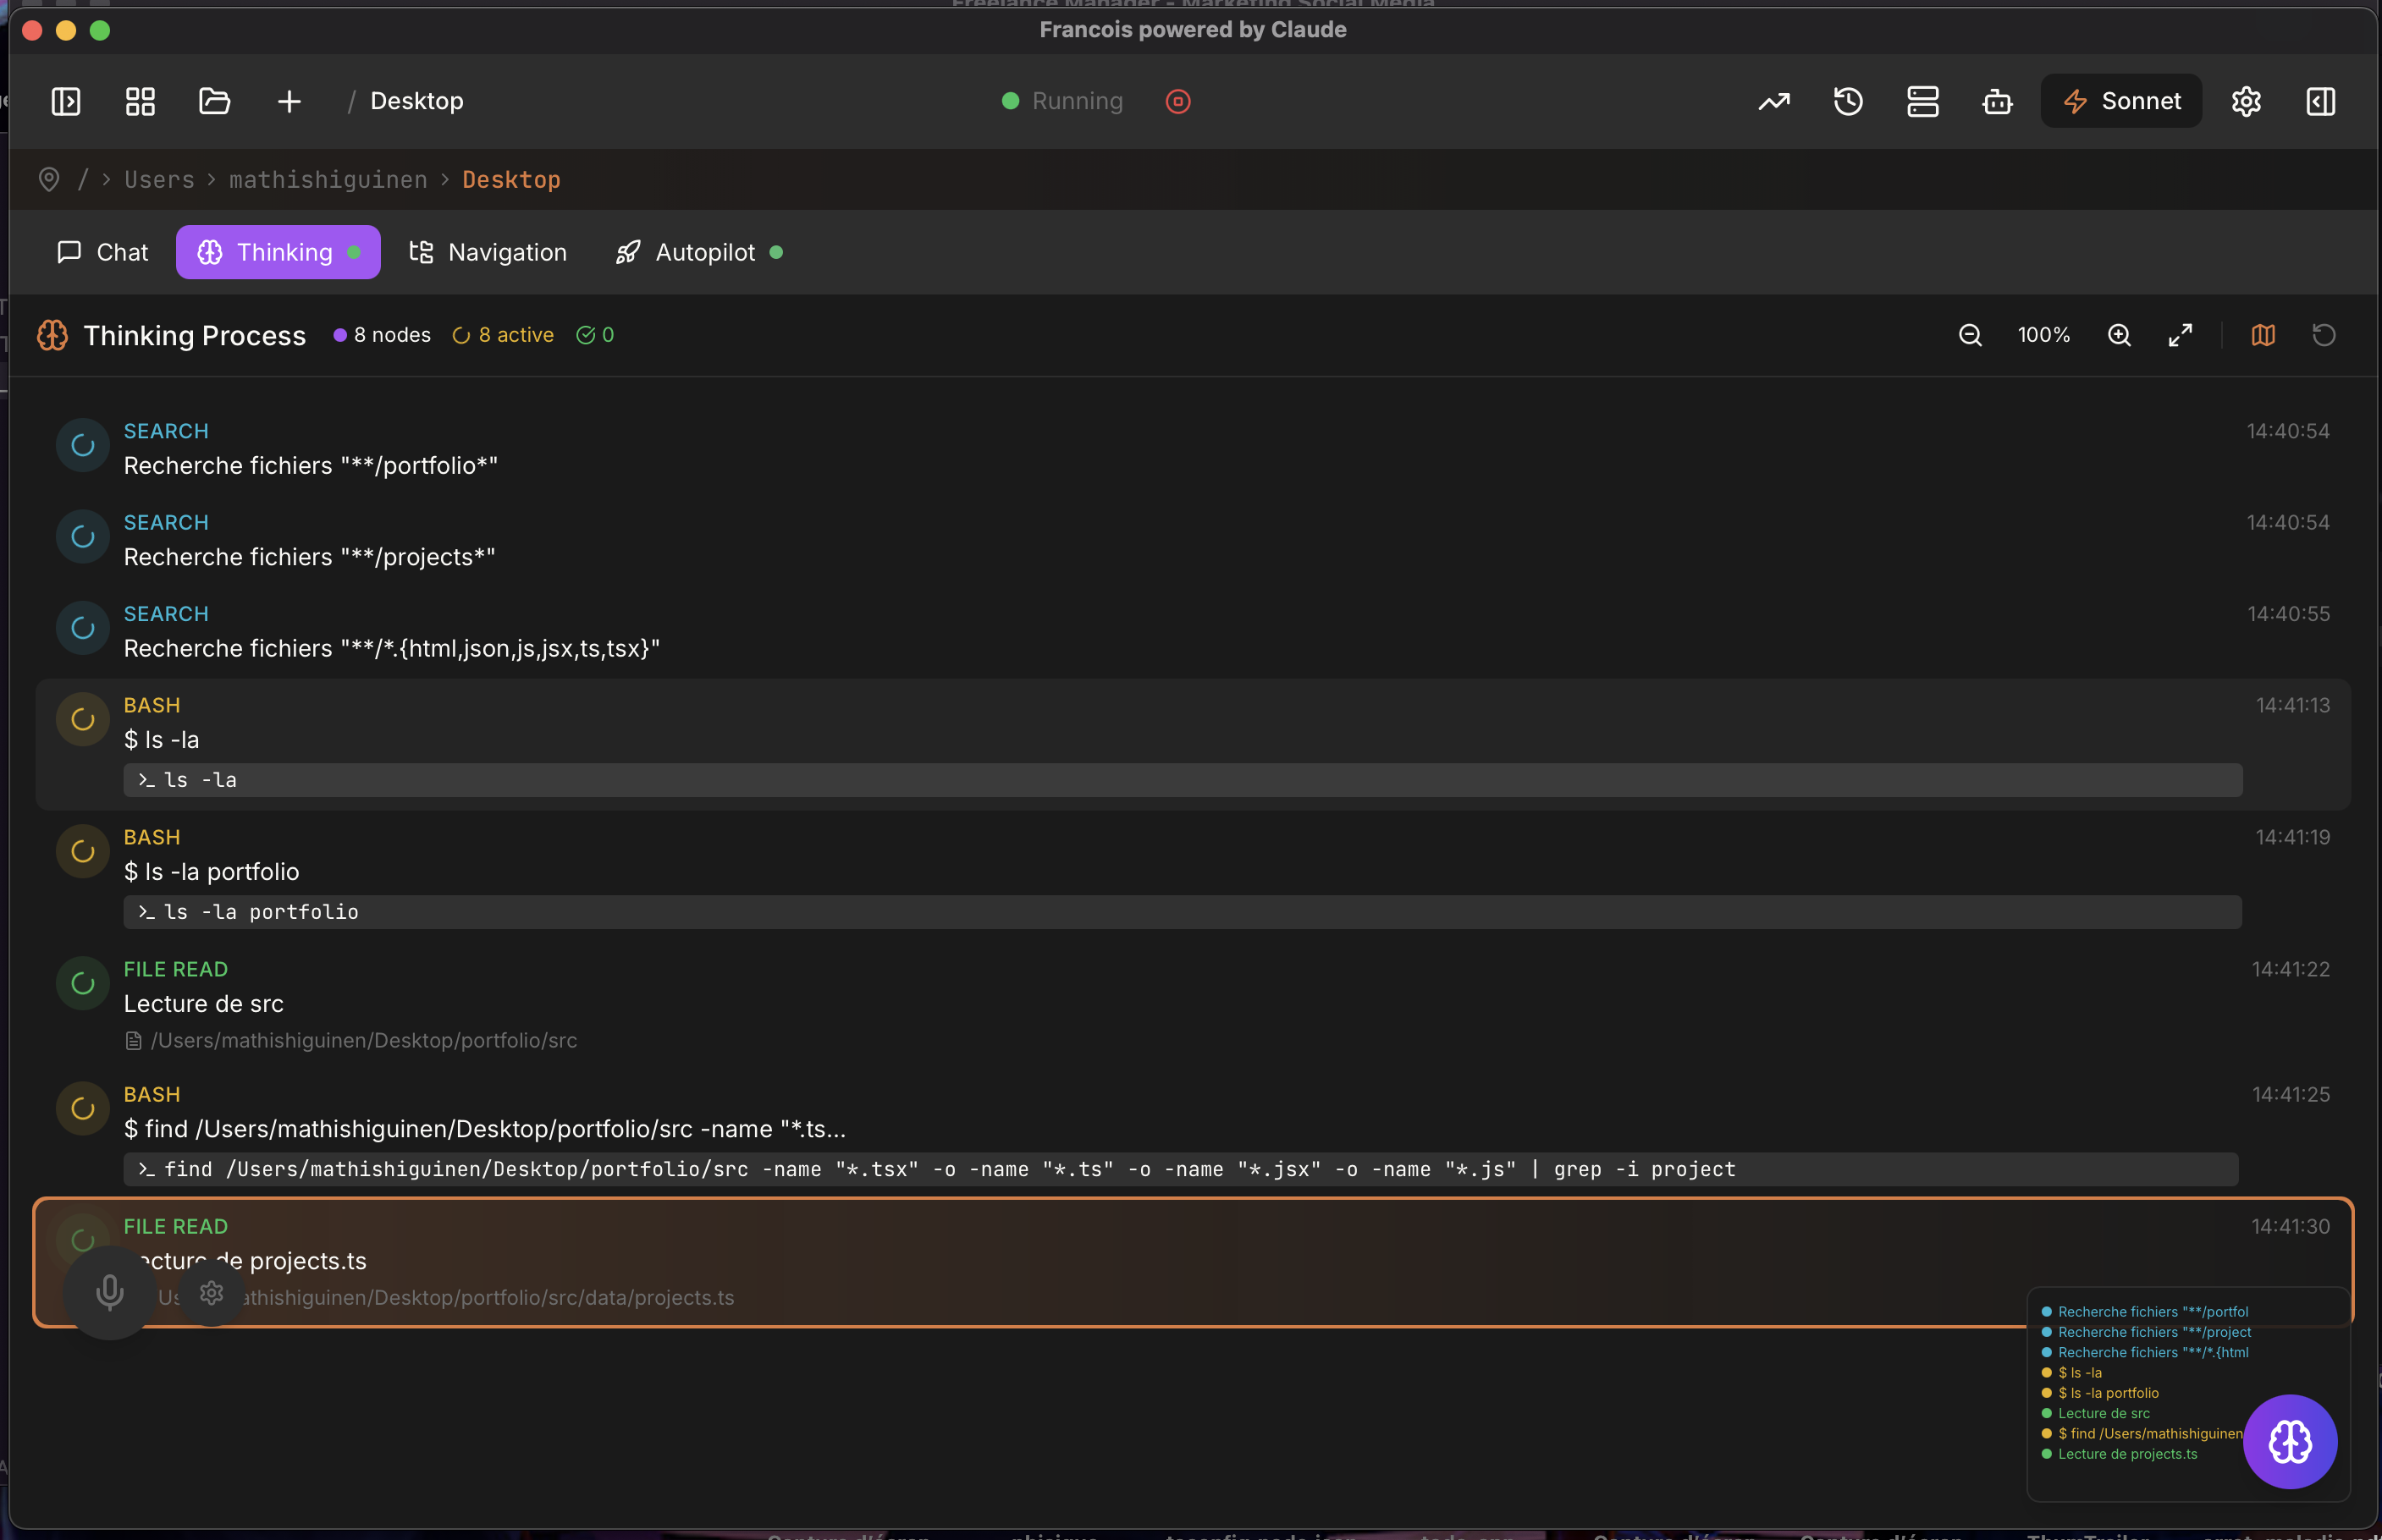This screenshot has width=2382, height=1540.
Task: Switch to the Chat tab
Action: (103, 252)
